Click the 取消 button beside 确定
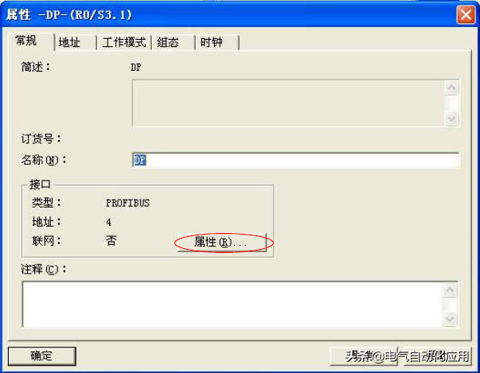 point(364,356)
